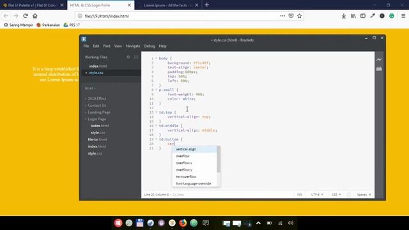409x230 pixels.
Task: Save page to Pocket
Action: (291, 16)
